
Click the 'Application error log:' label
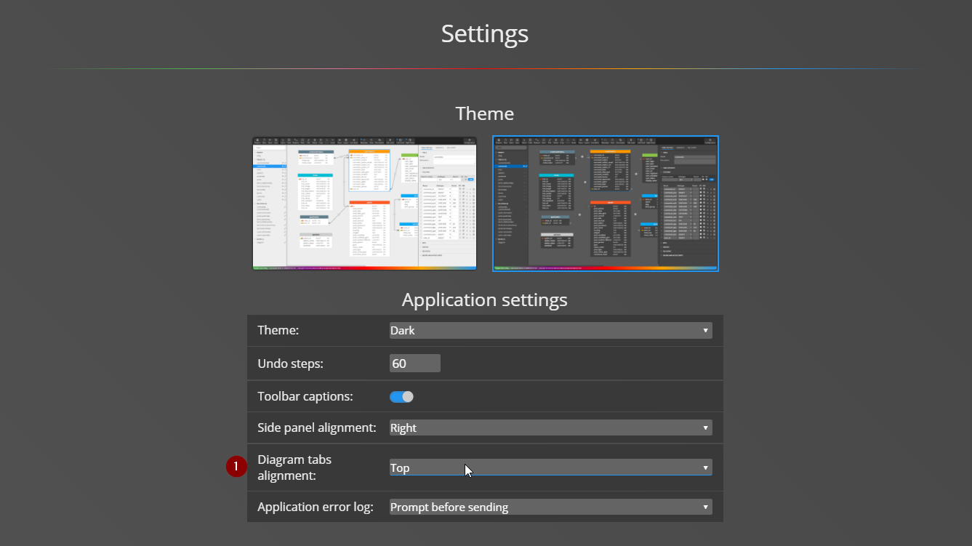pyautogui.click(x=316, y=507)
